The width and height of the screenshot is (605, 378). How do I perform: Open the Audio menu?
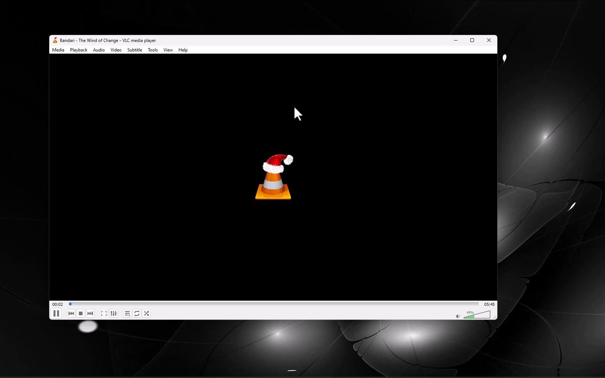(x=99, y=50)
